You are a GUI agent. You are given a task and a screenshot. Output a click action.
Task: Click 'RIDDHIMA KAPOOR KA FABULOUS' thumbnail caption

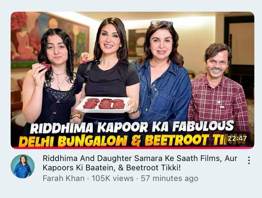click(132, 127)
